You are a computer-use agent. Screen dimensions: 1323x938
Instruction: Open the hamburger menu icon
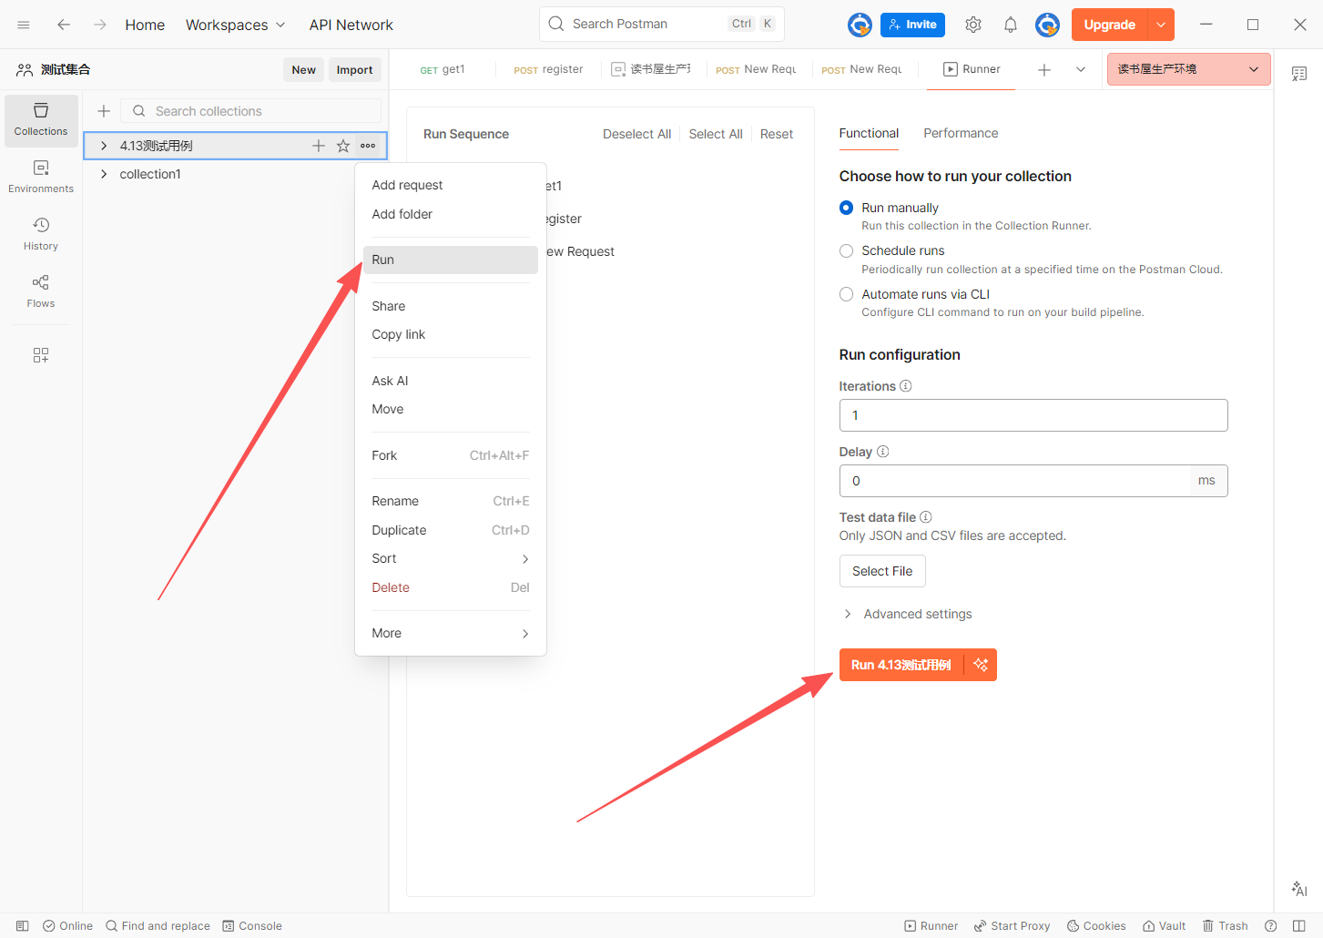tap(24, 25)
